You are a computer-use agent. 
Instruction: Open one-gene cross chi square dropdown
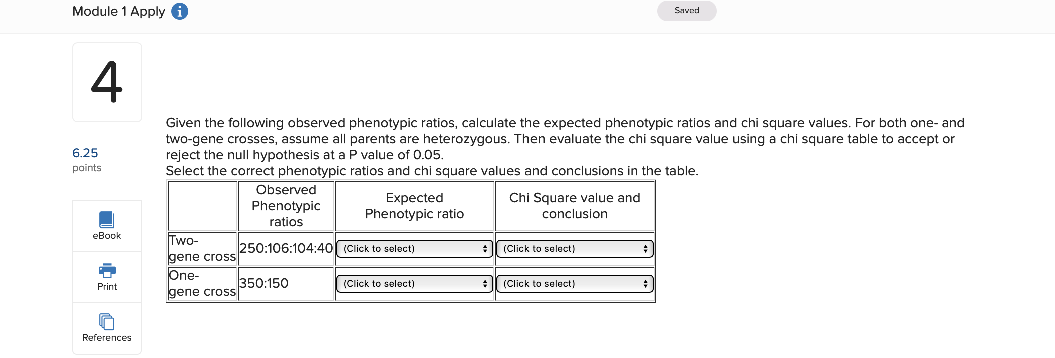click(575, 284)
